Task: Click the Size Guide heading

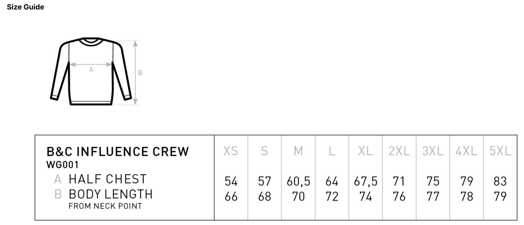Action: pyautogui.click(x=25, y=7)
